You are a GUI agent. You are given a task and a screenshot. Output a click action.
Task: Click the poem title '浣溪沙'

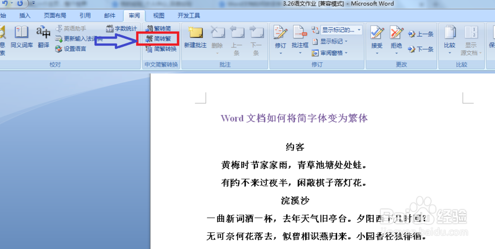pyautogui.click(x=295, y=201)
